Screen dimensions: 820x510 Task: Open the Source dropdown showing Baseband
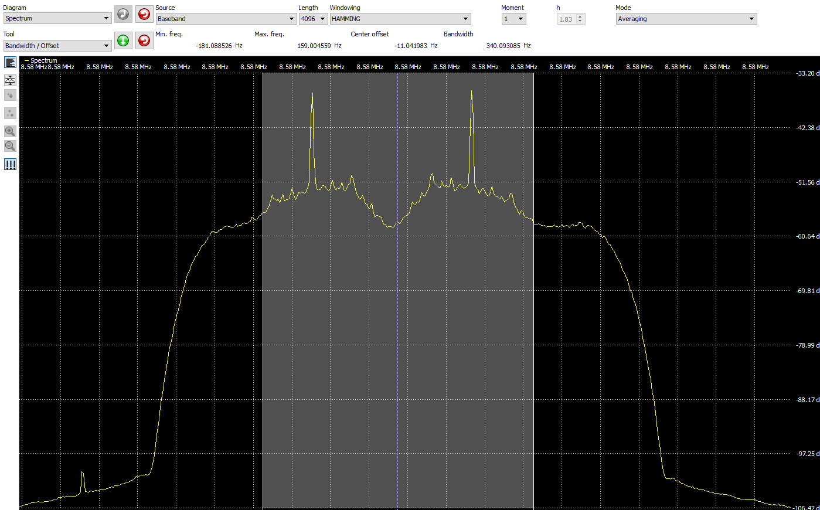click(226, 19)
